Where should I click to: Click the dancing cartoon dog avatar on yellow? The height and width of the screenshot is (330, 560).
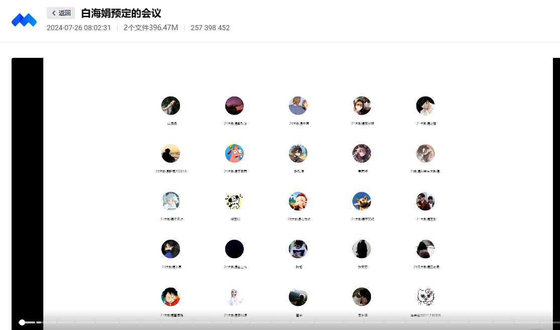tap(234, 201)
